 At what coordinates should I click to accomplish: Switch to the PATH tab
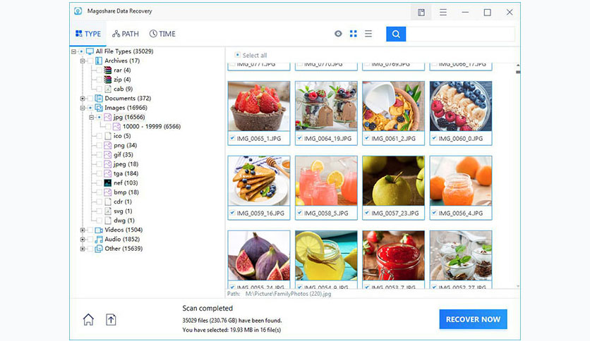click(x=126, y=34)
